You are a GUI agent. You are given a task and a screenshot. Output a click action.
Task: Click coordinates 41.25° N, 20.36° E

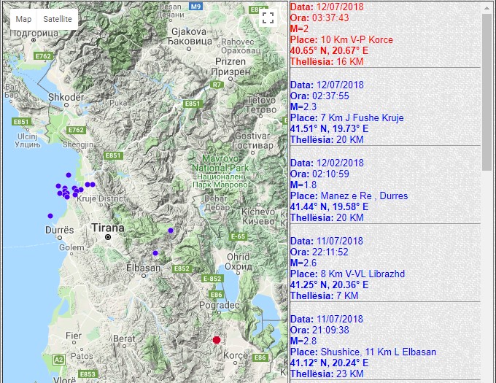pos(329,285)
